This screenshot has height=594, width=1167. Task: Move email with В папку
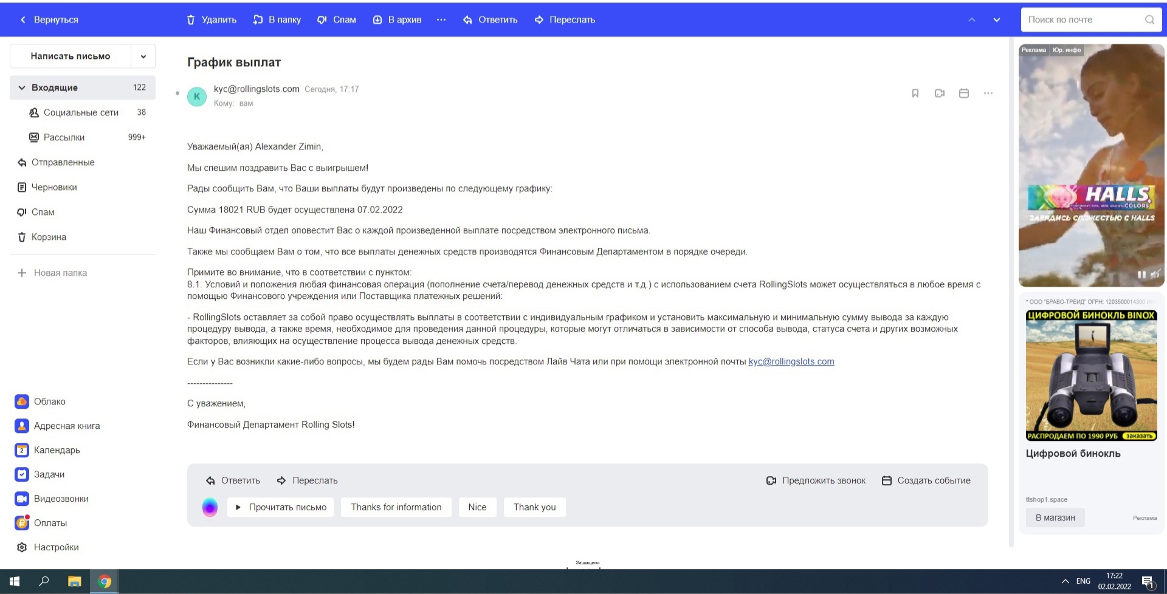tap(277, 19)
